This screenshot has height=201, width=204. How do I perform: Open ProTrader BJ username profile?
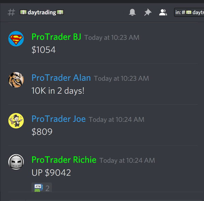tap(56, 37)
